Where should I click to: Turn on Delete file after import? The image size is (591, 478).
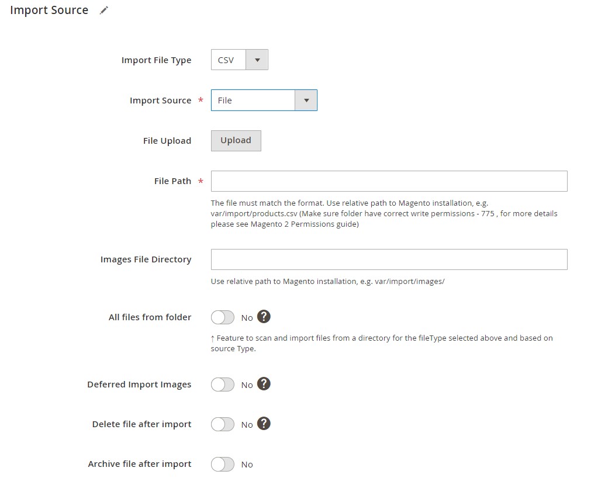(x=222, y=424)
